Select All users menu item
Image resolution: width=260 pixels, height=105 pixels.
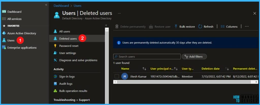(64, 31)
